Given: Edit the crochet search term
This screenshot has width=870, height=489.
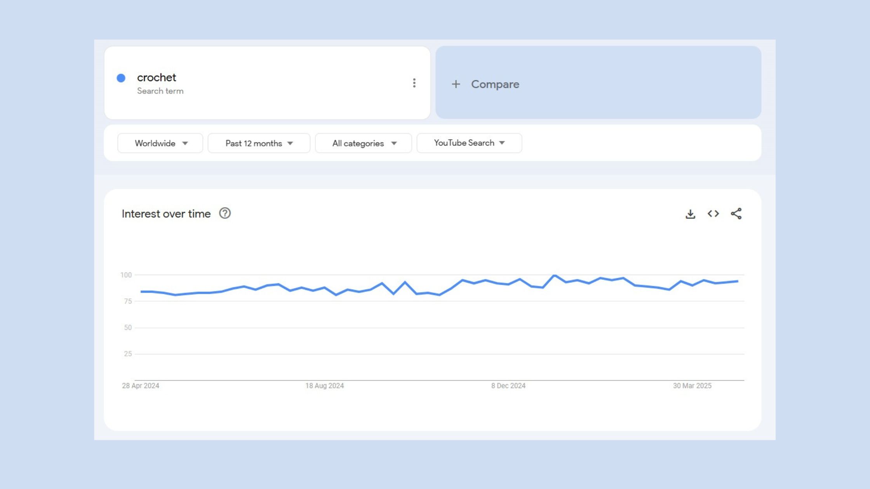Looking at the screenshot, I should click(x=157, y=78).
